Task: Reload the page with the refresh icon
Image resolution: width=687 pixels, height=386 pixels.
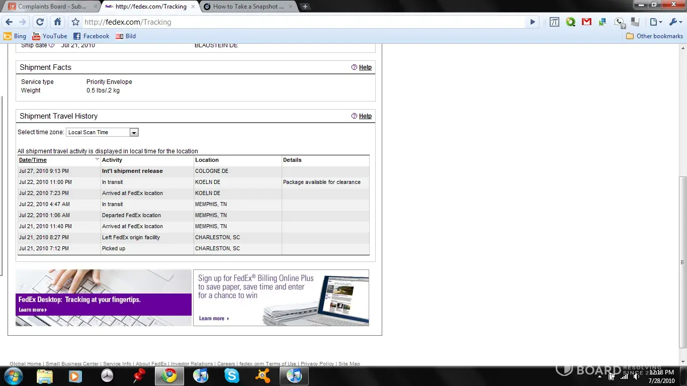Action: pyautogui.click(x=40, y=22)
